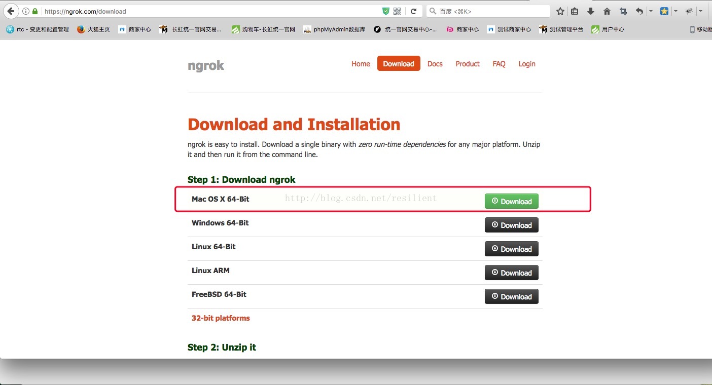Click the zero run-time dependencies text
Image resolution: width=712 pixels, height=385 pixels.
point(402,144)
